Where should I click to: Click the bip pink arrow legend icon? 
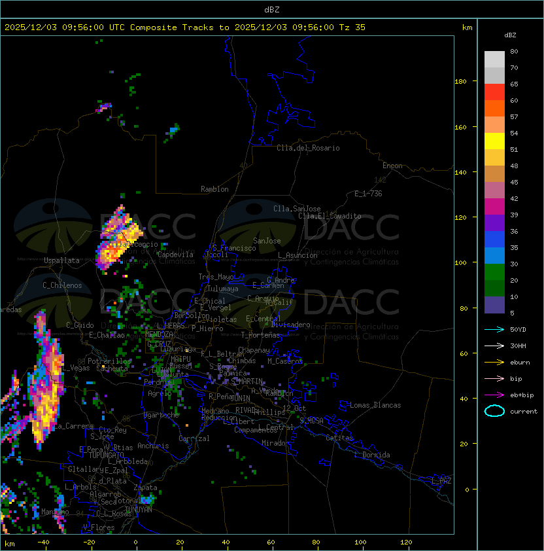pos(494,378)
